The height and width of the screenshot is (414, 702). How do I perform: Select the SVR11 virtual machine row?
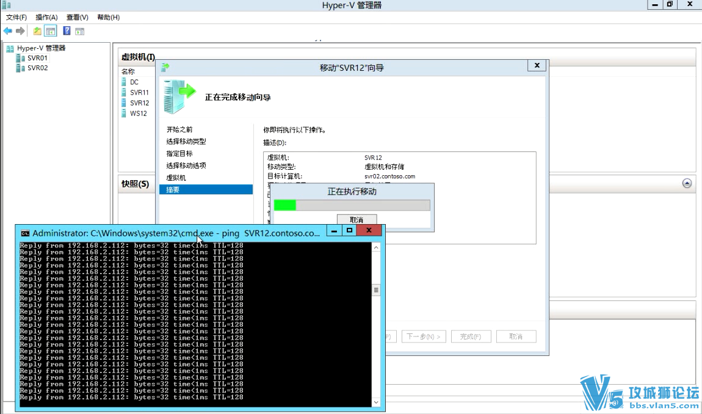click(139, 92)
